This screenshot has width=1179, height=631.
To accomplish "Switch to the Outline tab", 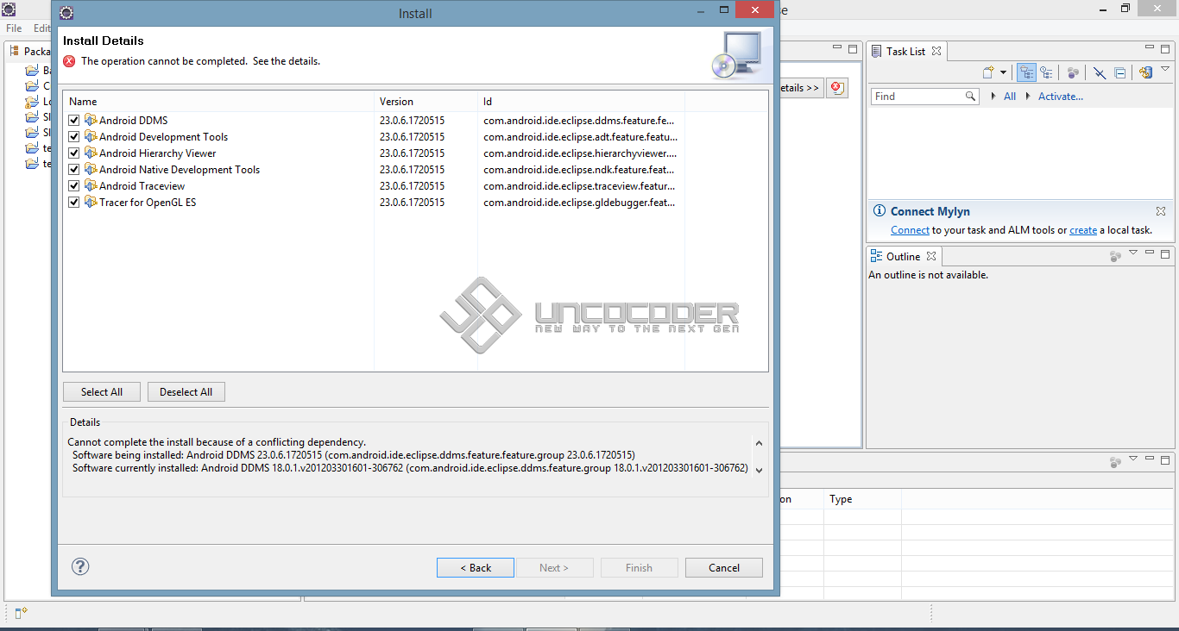I will click(x=903, y=256).
